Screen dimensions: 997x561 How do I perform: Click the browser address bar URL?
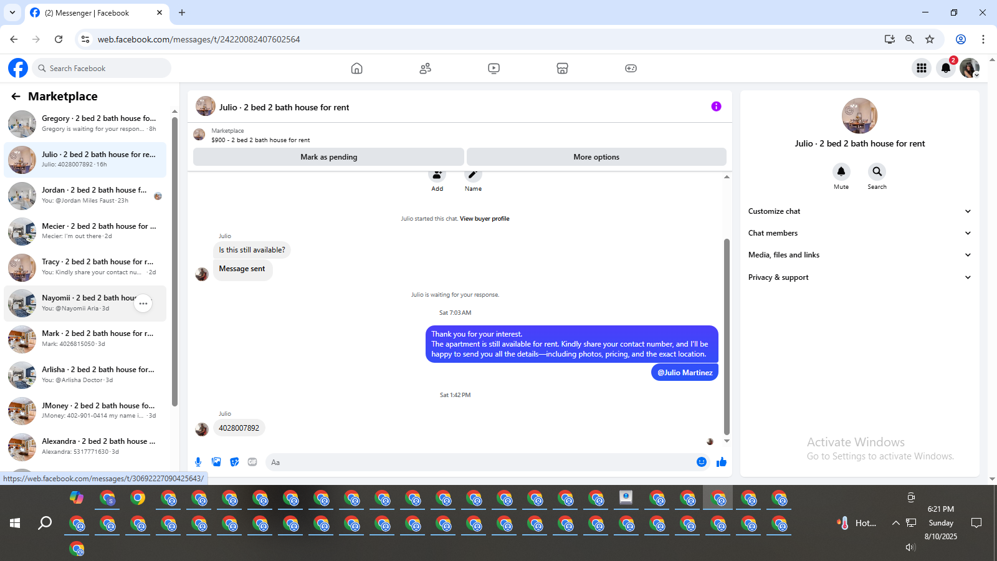pyautogui.click(x=199, y=39)
